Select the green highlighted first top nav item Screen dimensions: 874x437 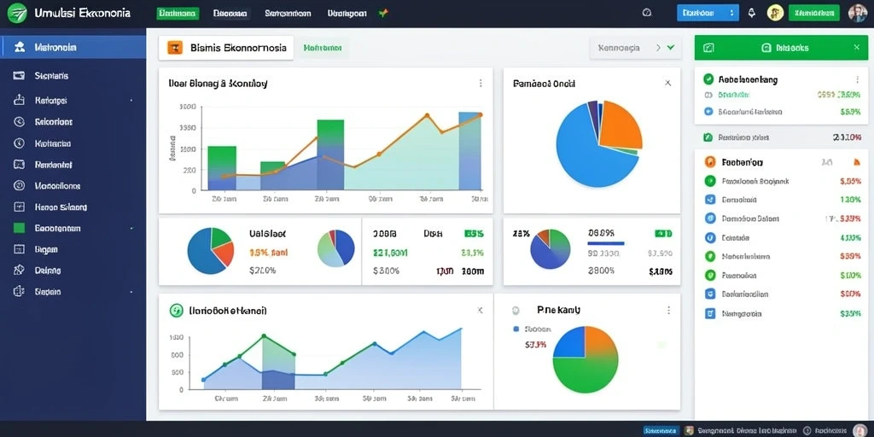(178, 14)
